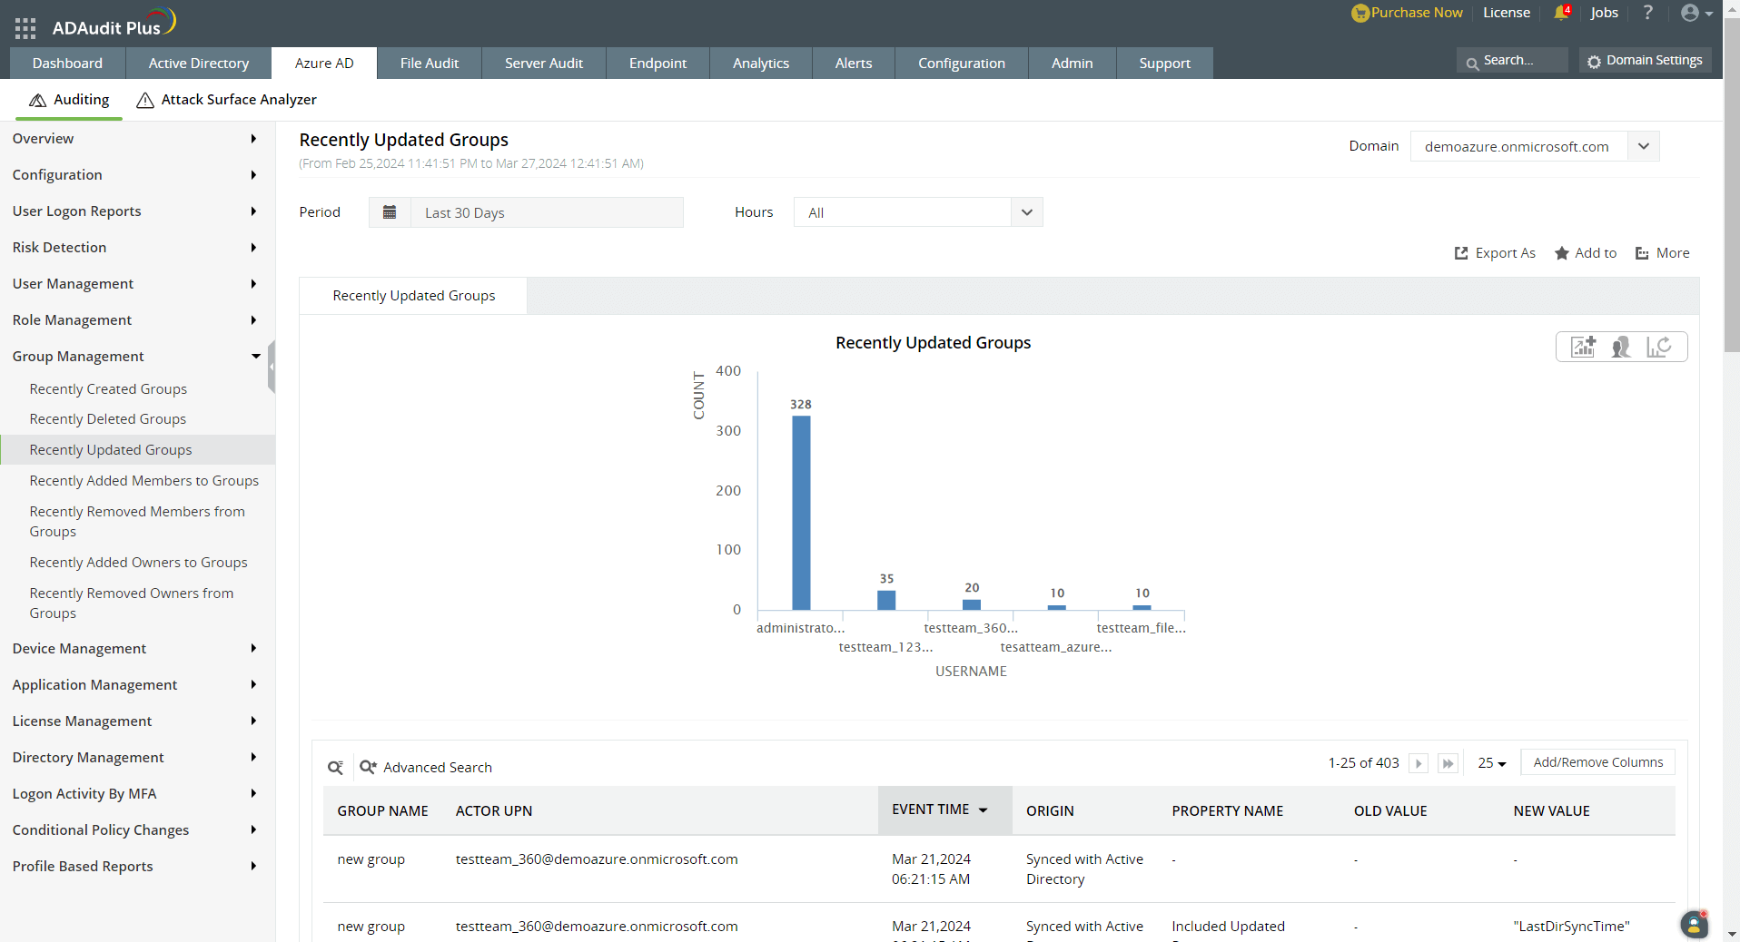The height and width of the screenshot is (942, 1740).
Task: Click the Advanced Search icon
Action: [367, 767]
